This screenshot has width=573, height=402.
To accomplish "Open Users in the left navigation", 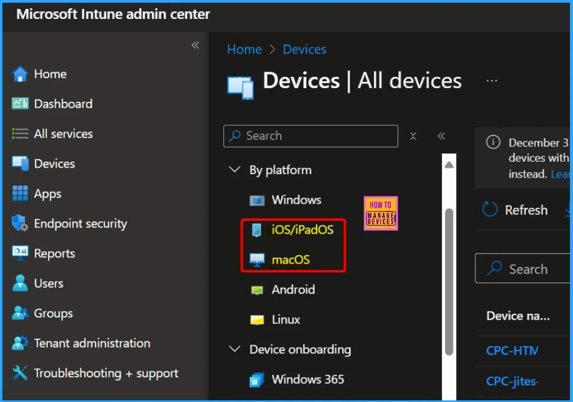I will coord(49,284).
